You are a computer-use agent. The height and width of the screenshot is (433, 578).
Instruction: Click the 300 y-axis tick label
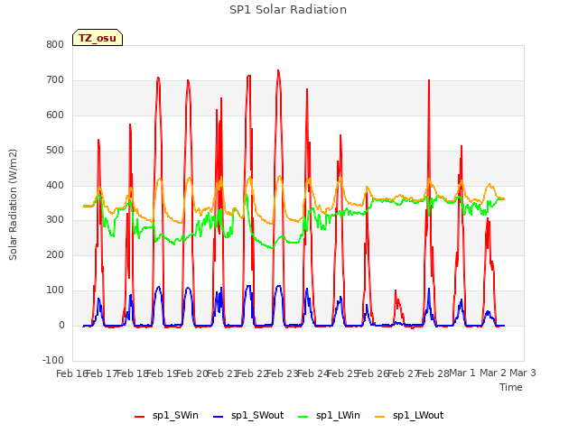pos(55,220)
